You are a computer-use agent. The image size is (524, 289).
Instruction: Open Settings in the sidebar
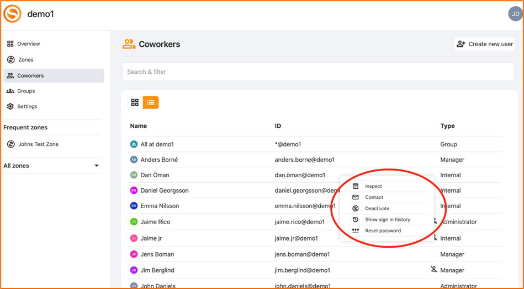27,106
